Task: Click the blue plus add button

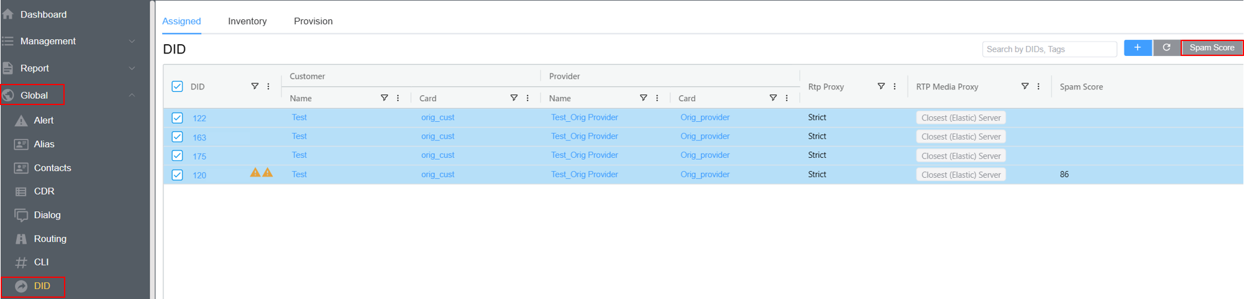Action: point(1138,48)
